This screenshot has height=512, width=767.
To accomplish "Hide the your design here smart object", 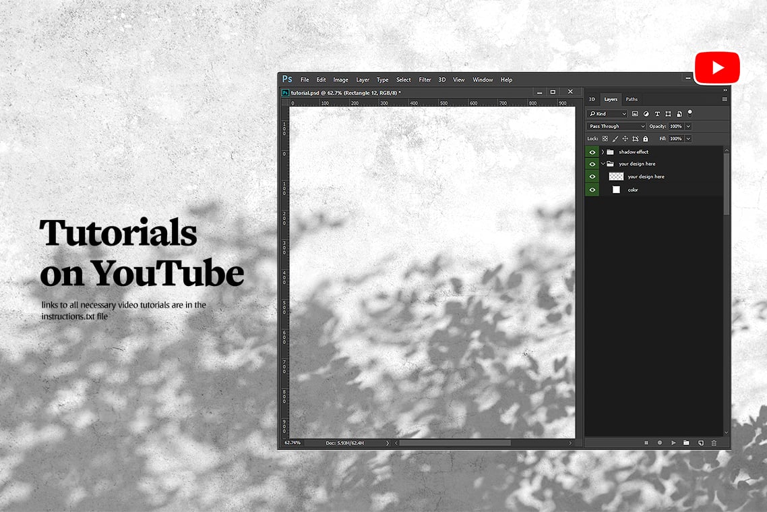I will point(592,177).
